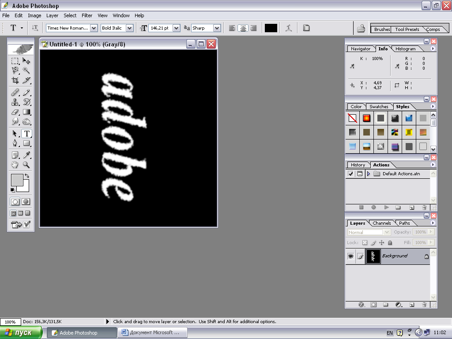Open status bar info arrow menu
Viewport: 452px width, 339px height.
108,321
